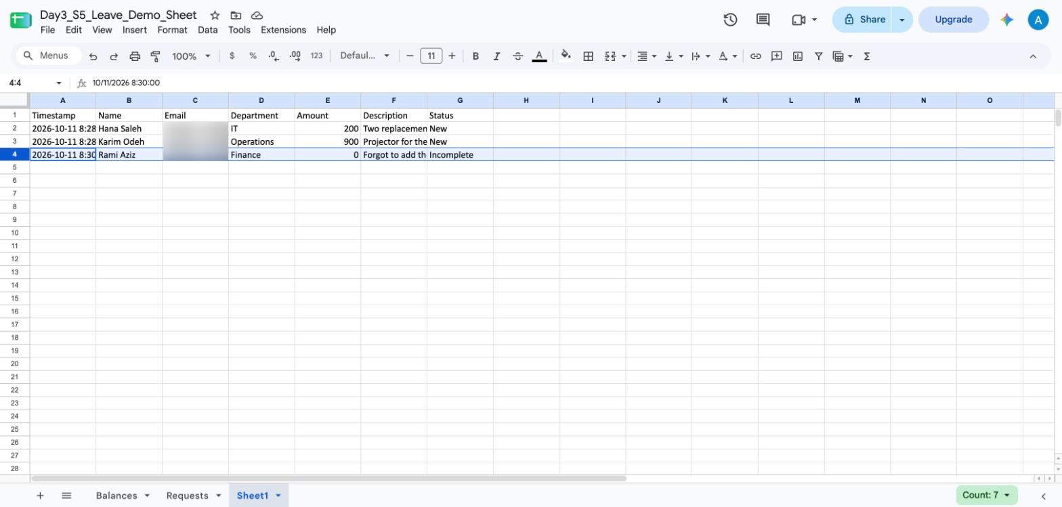The image size is (1062, 507).
Task: Select cell containing Karim Odeh
Action: [129, 141]
